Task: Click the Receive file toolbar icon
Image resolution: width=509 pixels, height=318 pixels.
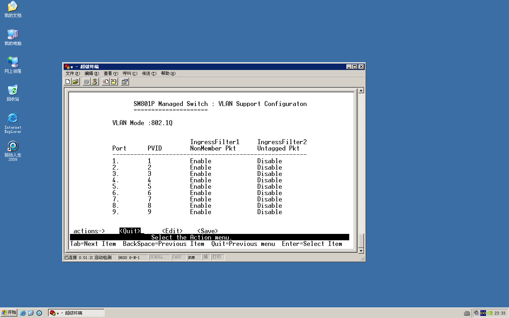Action: tap(114, 82)
